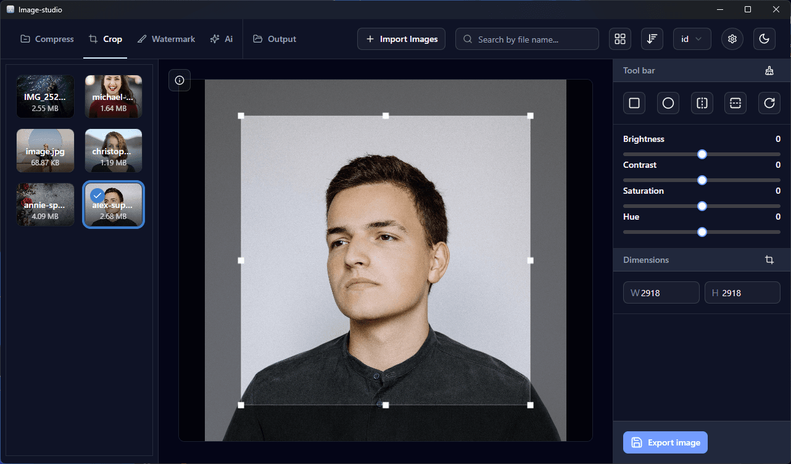
Task: Select the circle crop shape tool
Action: (668, 103)
